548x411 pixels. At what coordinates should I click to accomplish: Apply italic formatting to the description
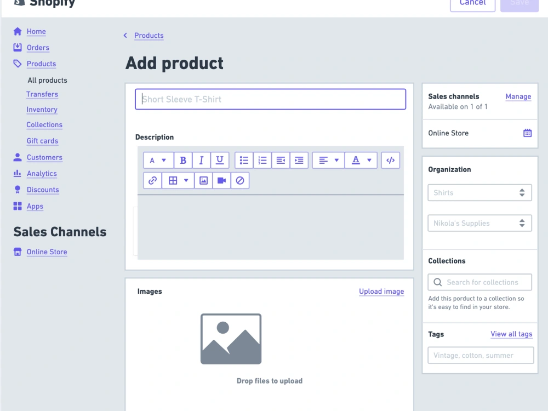[201, 160]
